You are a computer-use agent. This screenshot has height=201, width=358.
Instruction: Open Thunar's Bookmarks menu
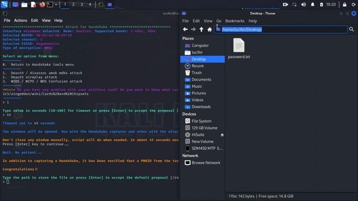235,21
